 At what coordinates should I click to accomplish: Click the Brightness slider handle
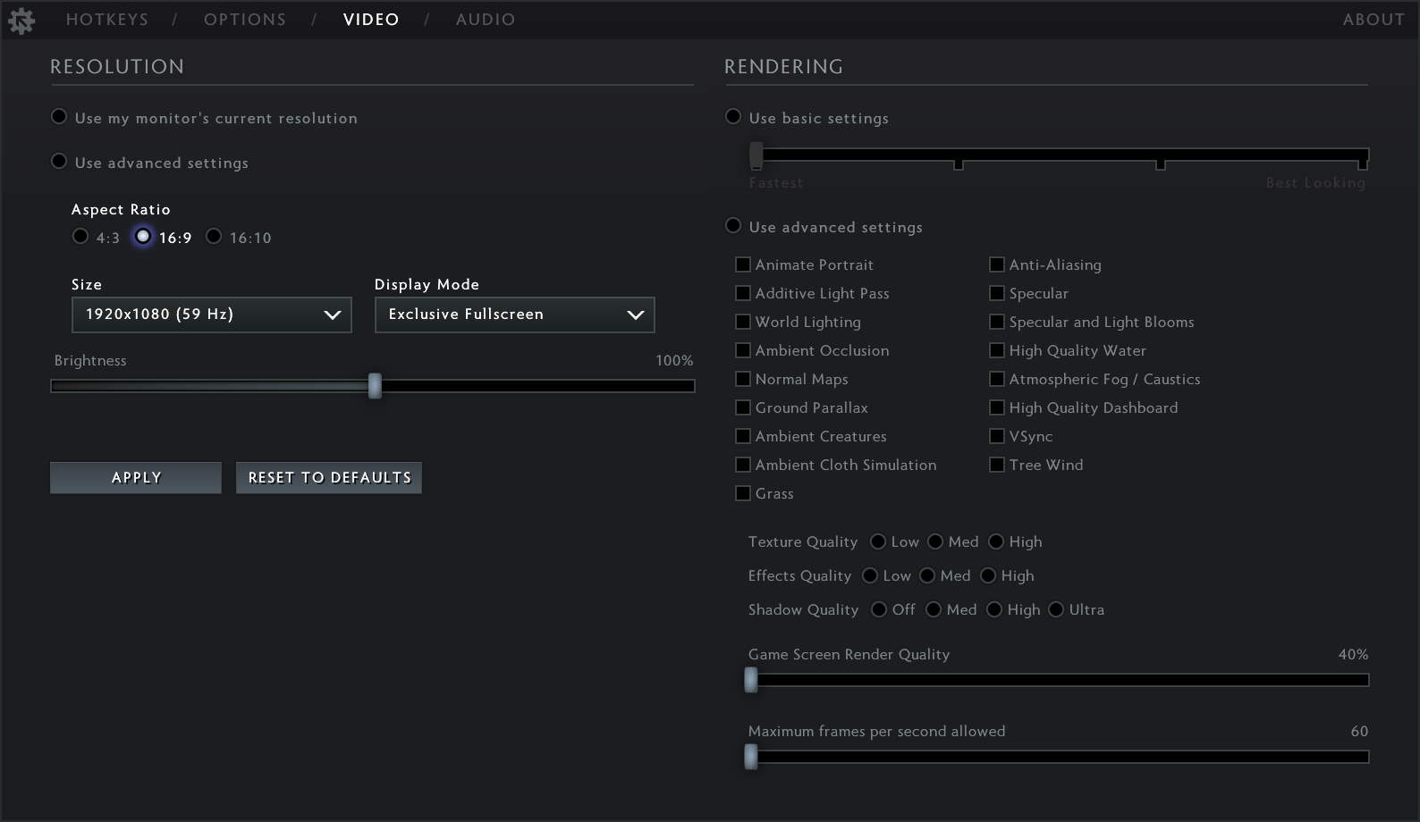(x=375, y=386)
